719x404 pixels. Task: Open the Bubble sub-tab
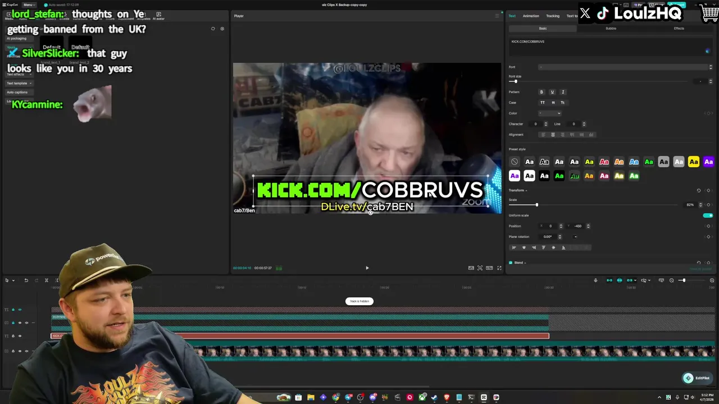[611, 29]
